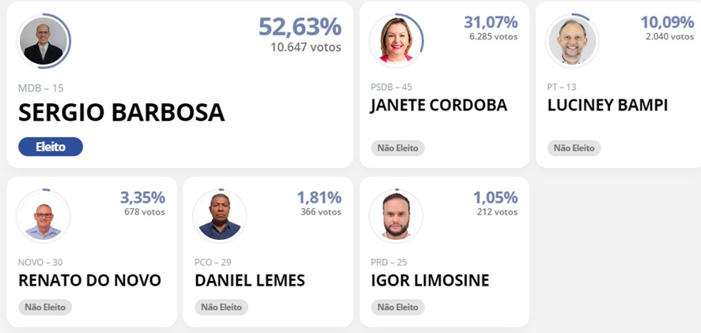Click Igor Limosine's candidate photo
This screenshot has width=701, height=333.
point(396,215)
